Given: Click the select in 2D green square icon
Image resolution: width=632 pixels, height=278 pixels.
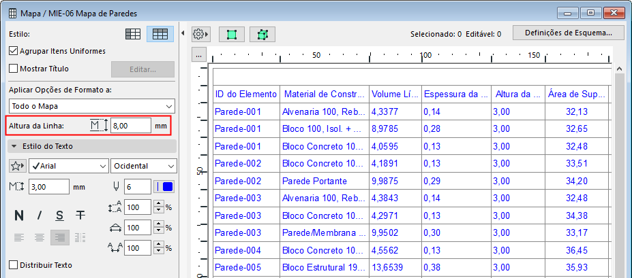Looking at the screenshot, I should click(231, 35).
